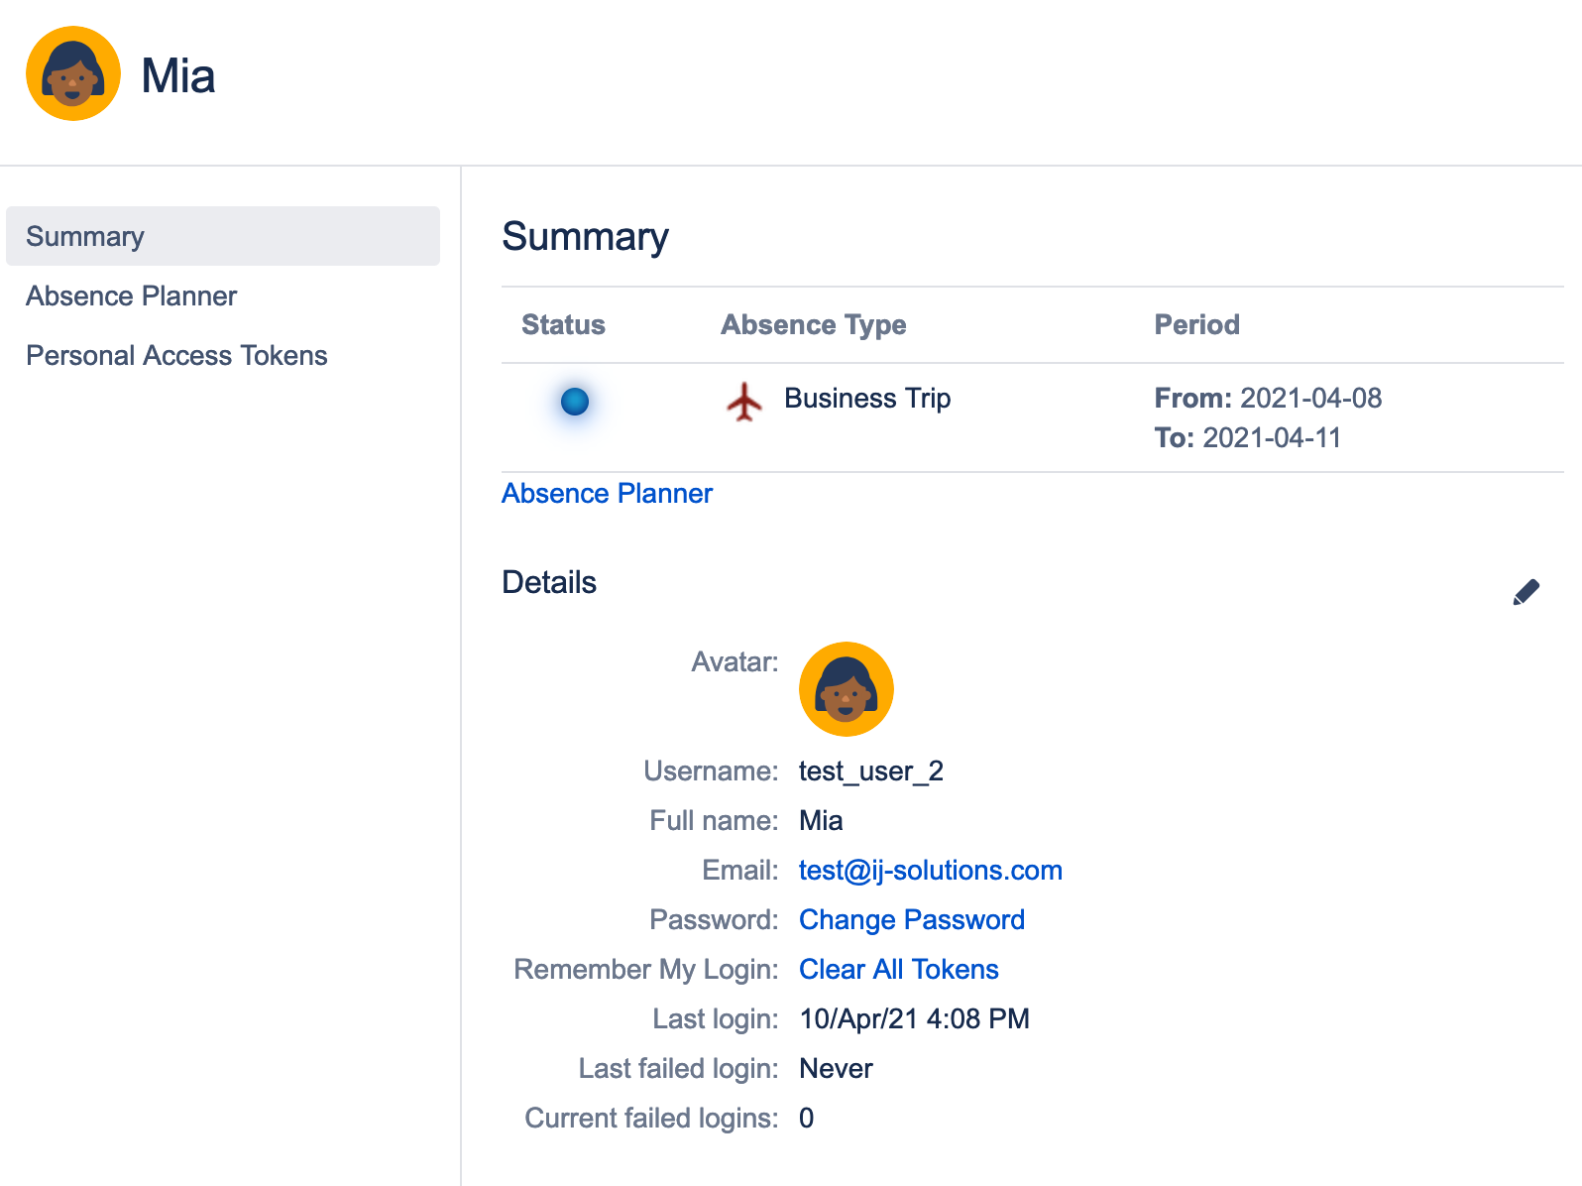Switch to Absence Planner in the sidebar
The height and width of the screenshot is (1186, 1582).
pyautogui.click(x=132, y=296)
